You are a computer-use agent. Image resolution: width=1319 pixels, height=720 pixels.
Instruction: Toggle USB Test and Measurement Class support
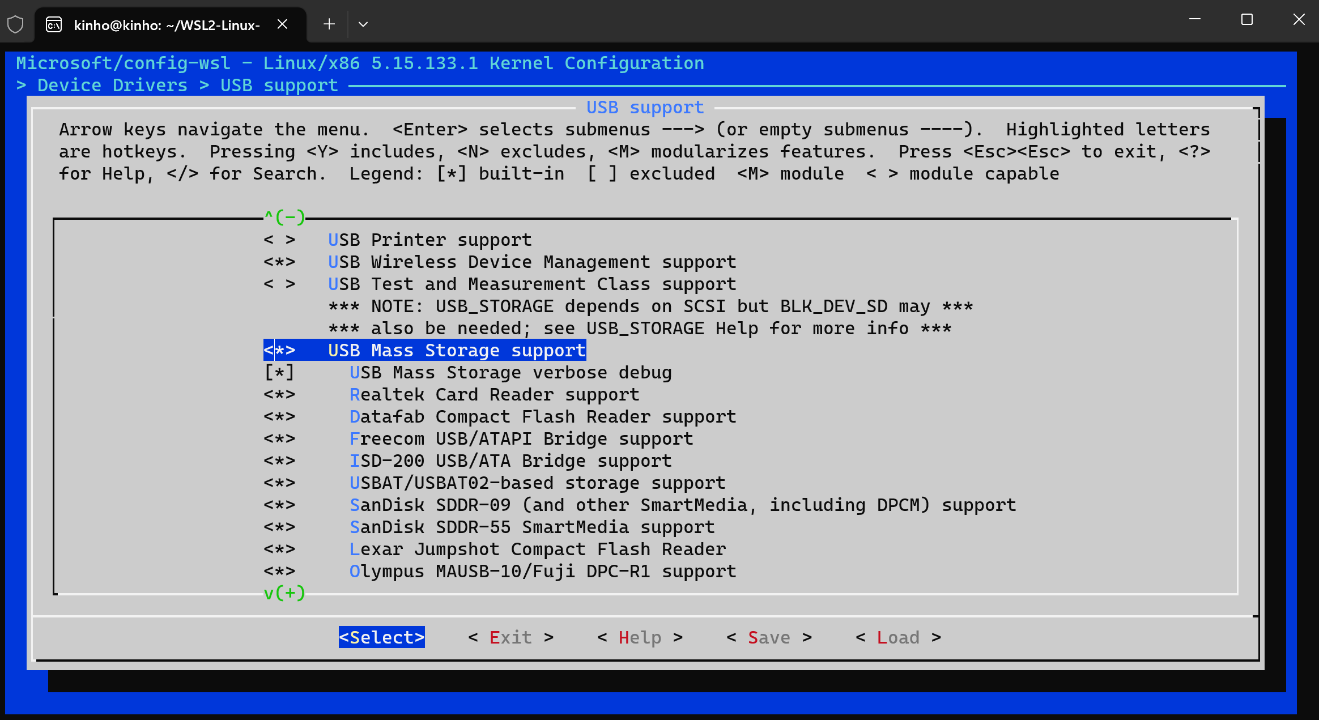point(279,284)
